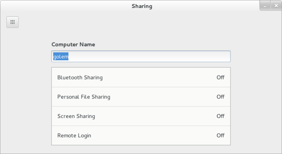Toggle the Personal File Sharing Off status
Viewport: 282px width, 154px height.
(x=220, y=97)
